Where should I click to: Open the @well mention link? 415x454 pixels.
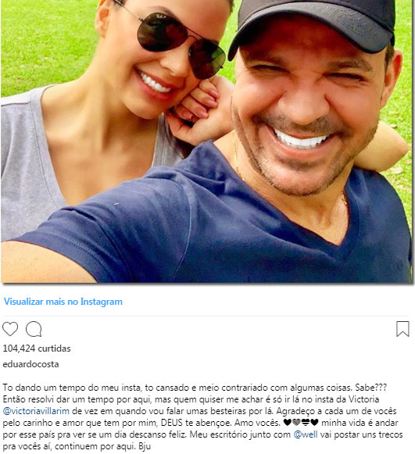[x=306, y=434]
